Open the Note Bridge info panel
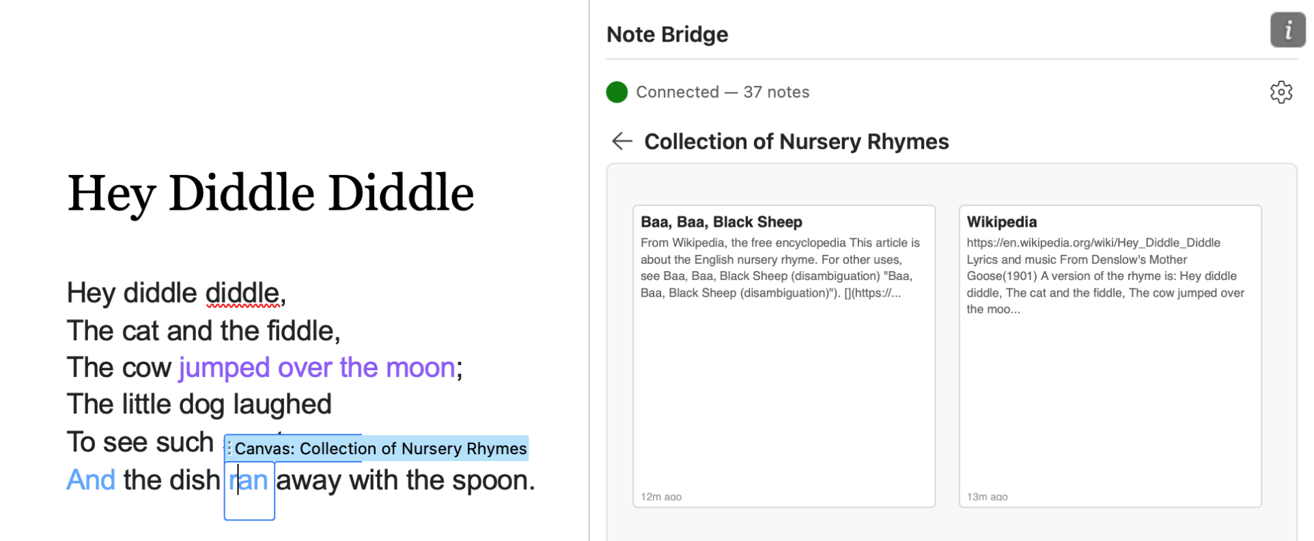This screenshot has height=541, width=1314. (x=1287, y=30)
